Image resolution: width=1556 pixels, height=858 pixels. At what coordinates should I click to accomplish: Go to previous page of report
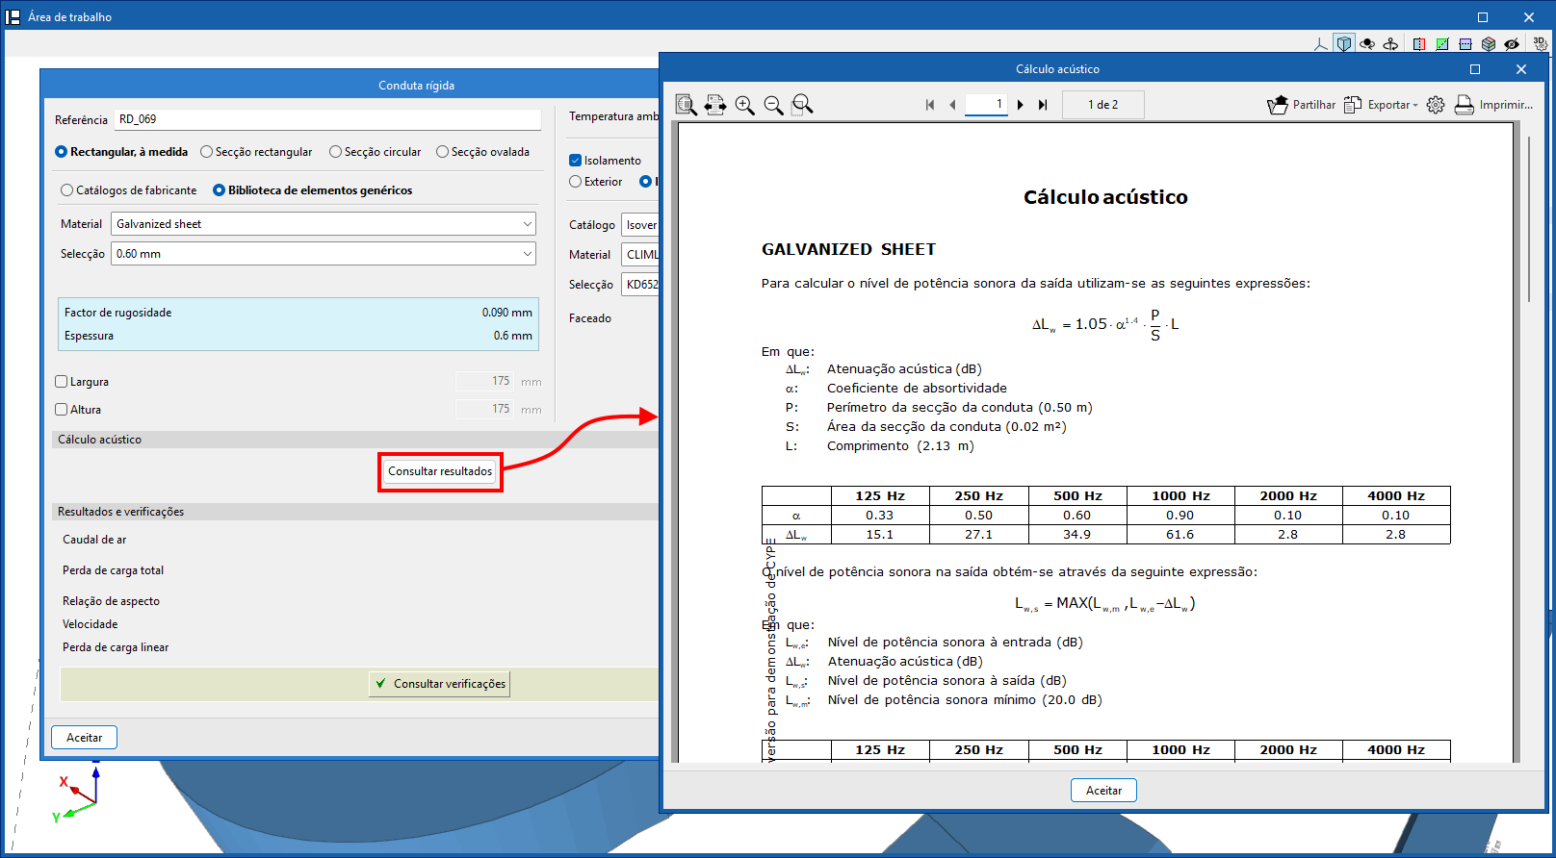point(952,105)
